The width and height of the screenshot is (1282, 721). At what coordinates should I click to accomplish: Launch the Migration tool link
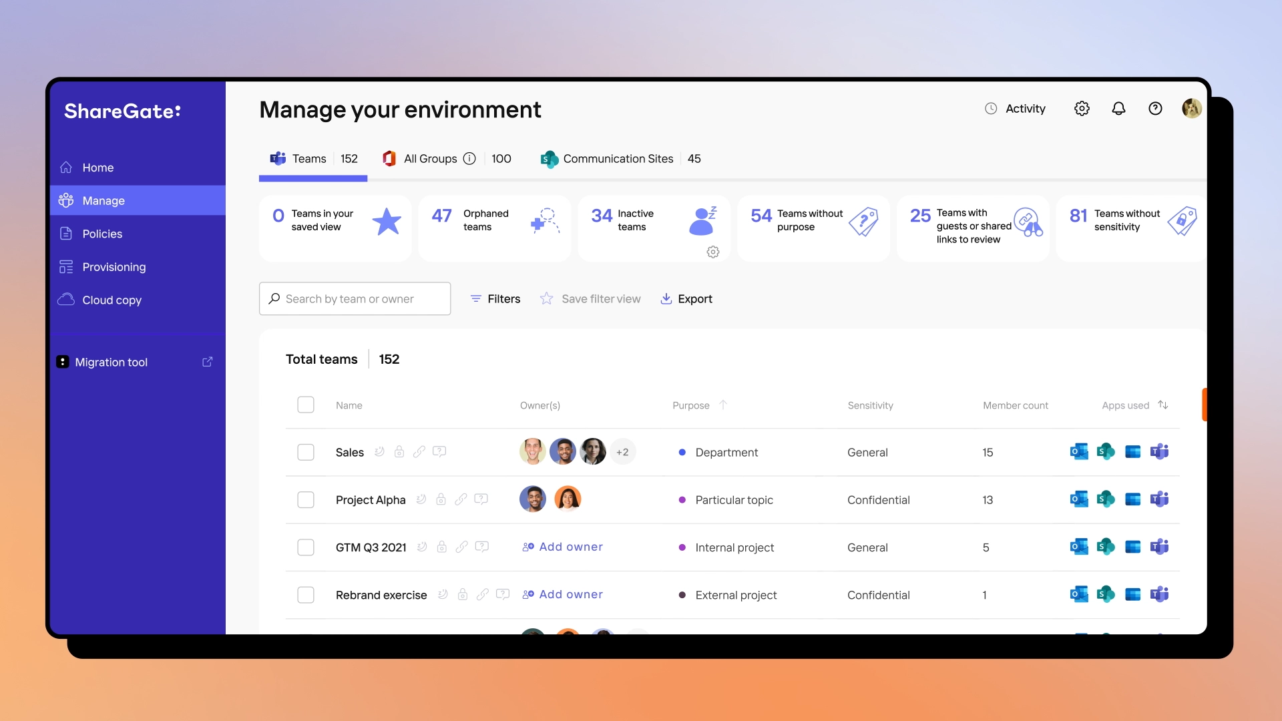pyautogui.click(x=111, y=362)
